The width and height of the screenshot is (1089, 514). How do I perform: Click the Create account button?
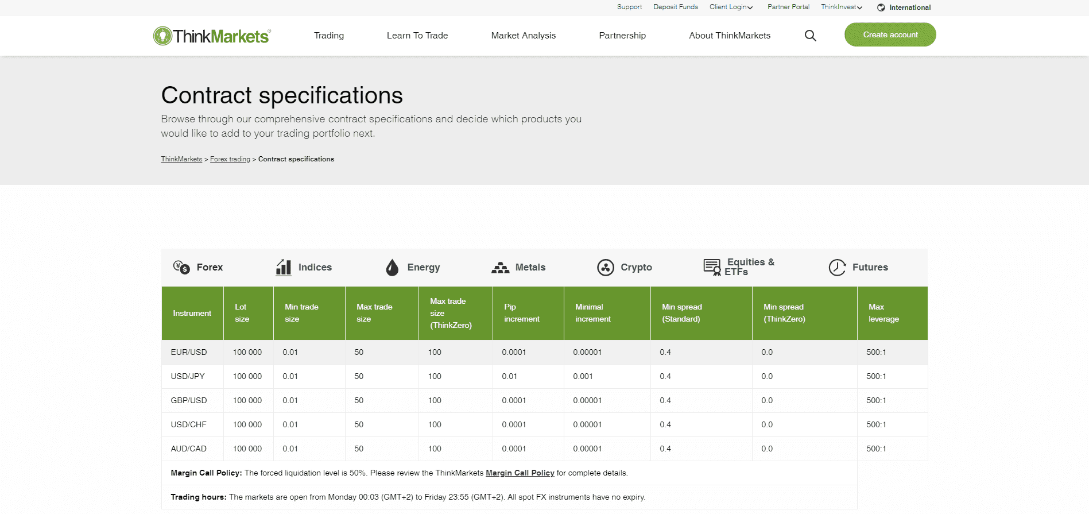890,34
